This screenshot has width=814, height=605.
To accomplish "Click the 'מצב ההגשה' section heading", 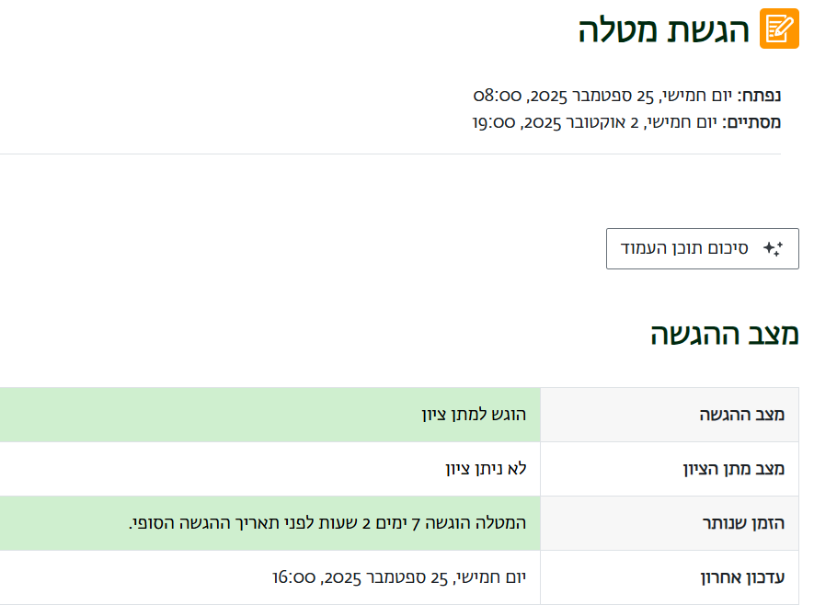I will (725, 334).
